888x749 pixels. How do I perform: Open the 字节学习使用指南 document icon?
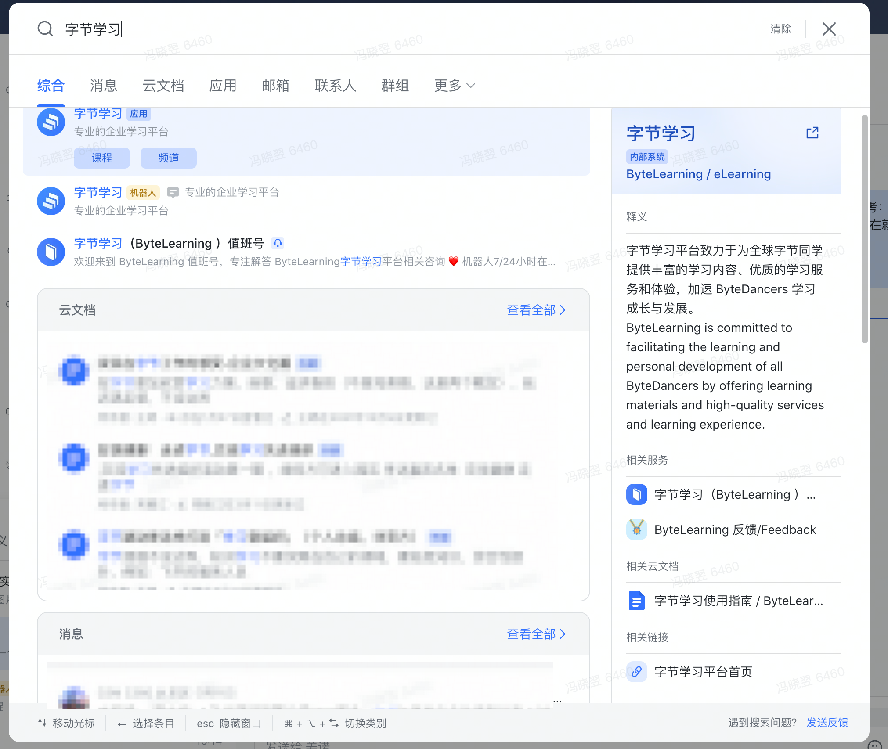[x=637, y=601]
